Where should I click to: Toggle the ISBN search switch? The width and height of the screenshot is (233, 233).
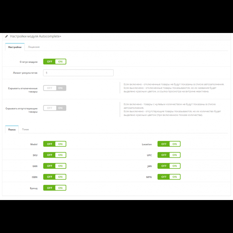[x=54, y=177]
